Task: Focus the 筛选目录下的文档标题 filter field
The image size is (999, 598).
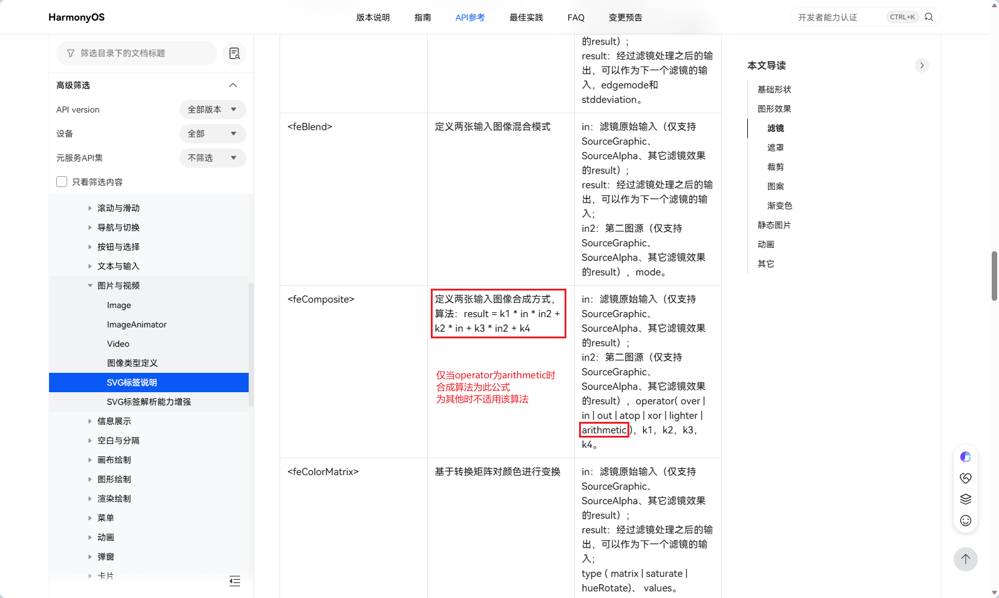Action: pos(137,53)
